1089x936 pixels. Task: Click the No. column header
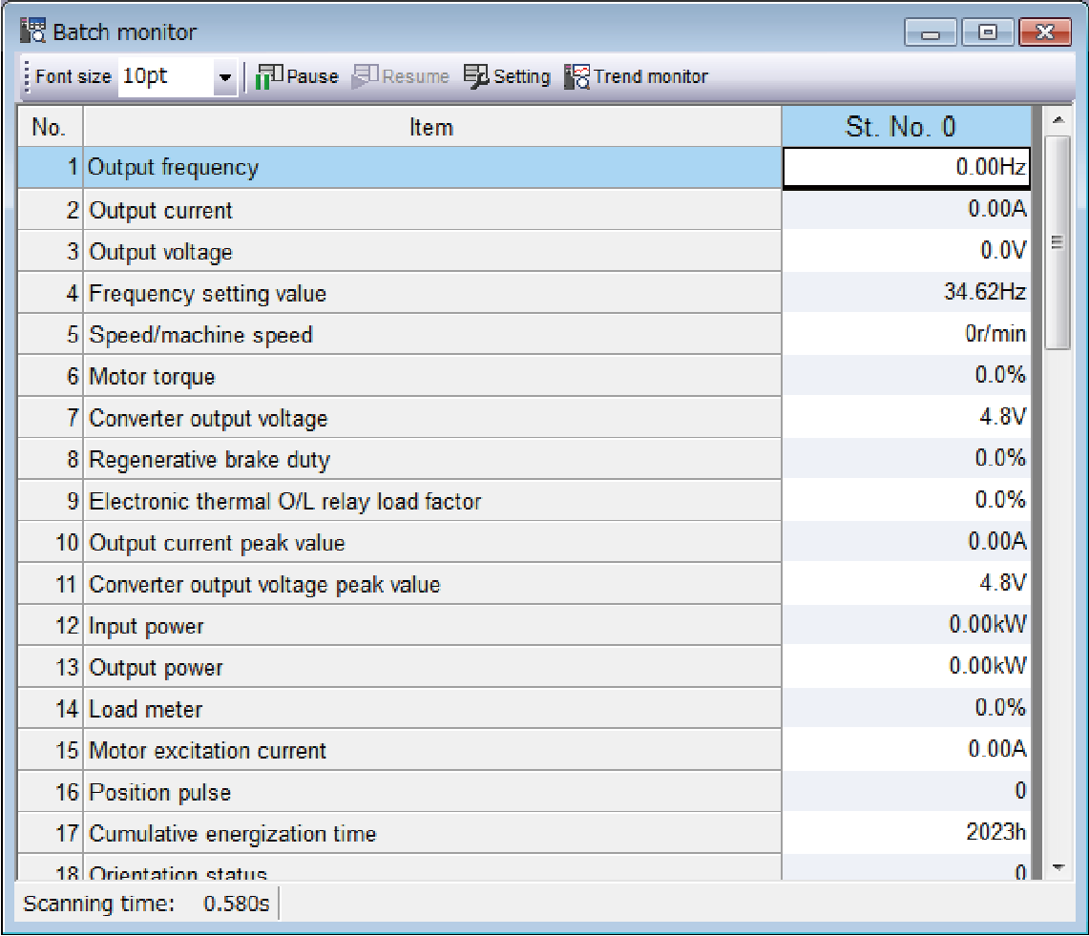coord(49,127)
